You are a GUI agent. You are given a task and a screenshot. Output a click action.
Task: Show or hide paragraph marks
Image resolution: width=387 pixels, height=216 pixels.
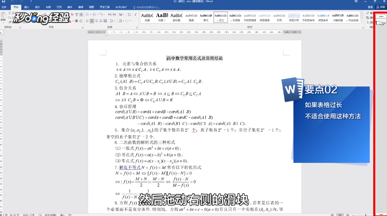pyautogui.click(x=135, y=15)
